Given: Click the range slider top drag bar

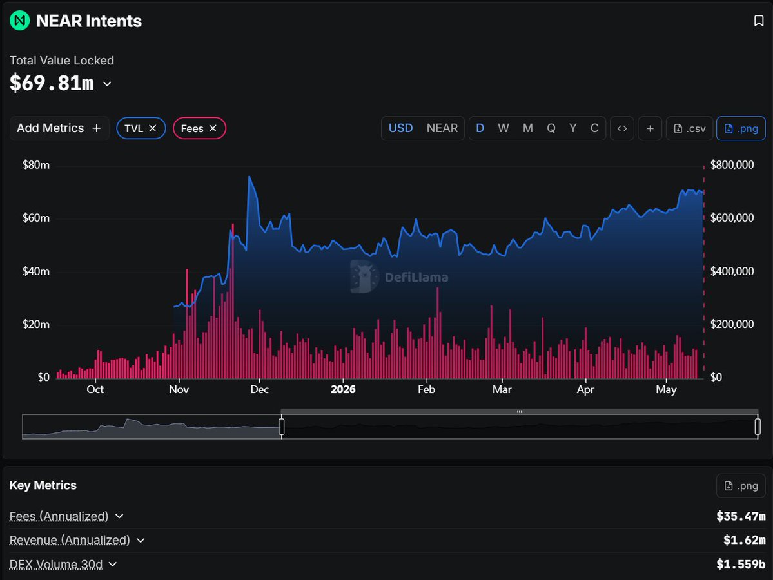Looking at the screenshot, I should (x=520, y=411).
